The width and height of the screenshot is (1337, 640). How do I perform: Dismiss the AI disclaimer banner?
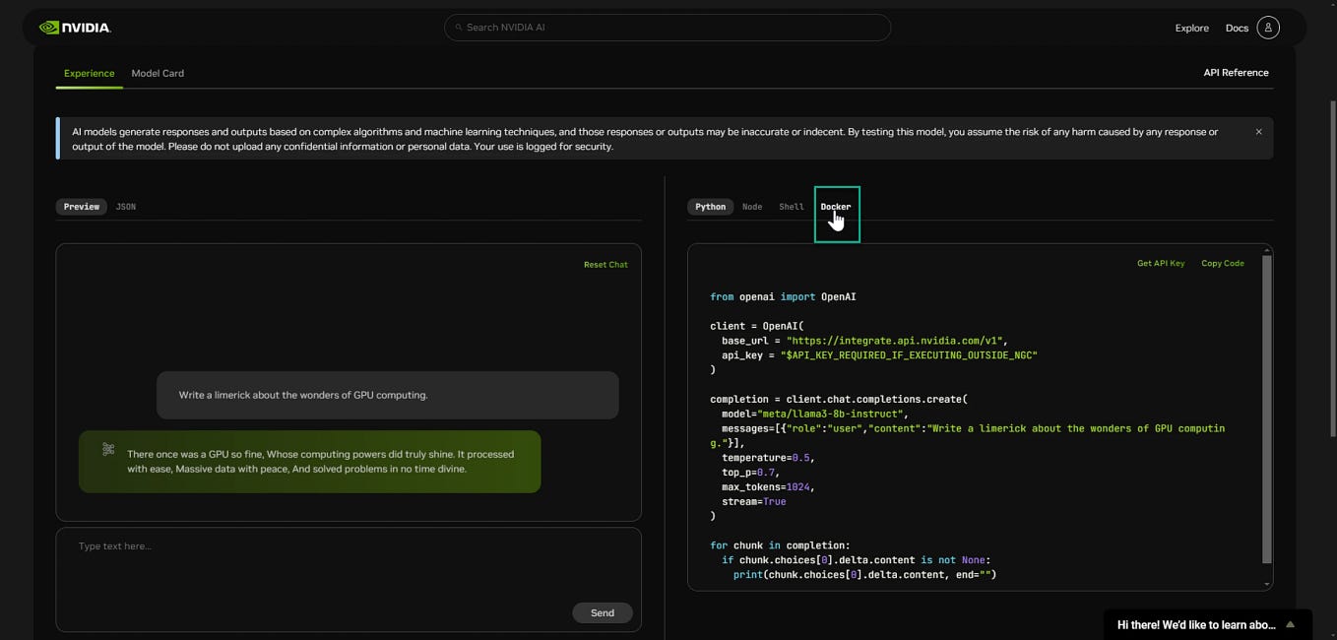[1258, 131]
